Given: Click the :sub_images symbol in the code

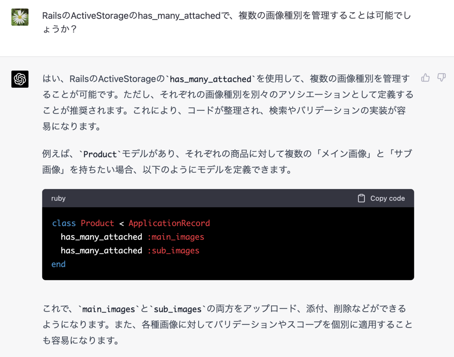Looking at the screenshot, I should tap(173, 250).
